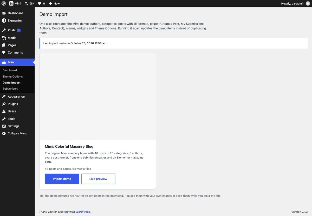Open the Plugins menu label
Image resolution: width=312 pixels, height=216 pixels.
pos(13,104)
